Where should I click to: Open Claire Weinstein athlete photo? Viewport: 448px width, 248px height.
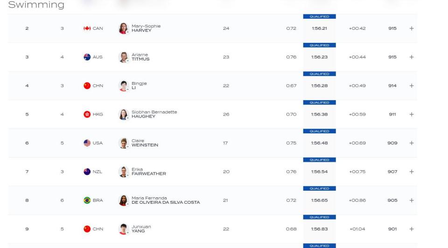pos(123,143)
